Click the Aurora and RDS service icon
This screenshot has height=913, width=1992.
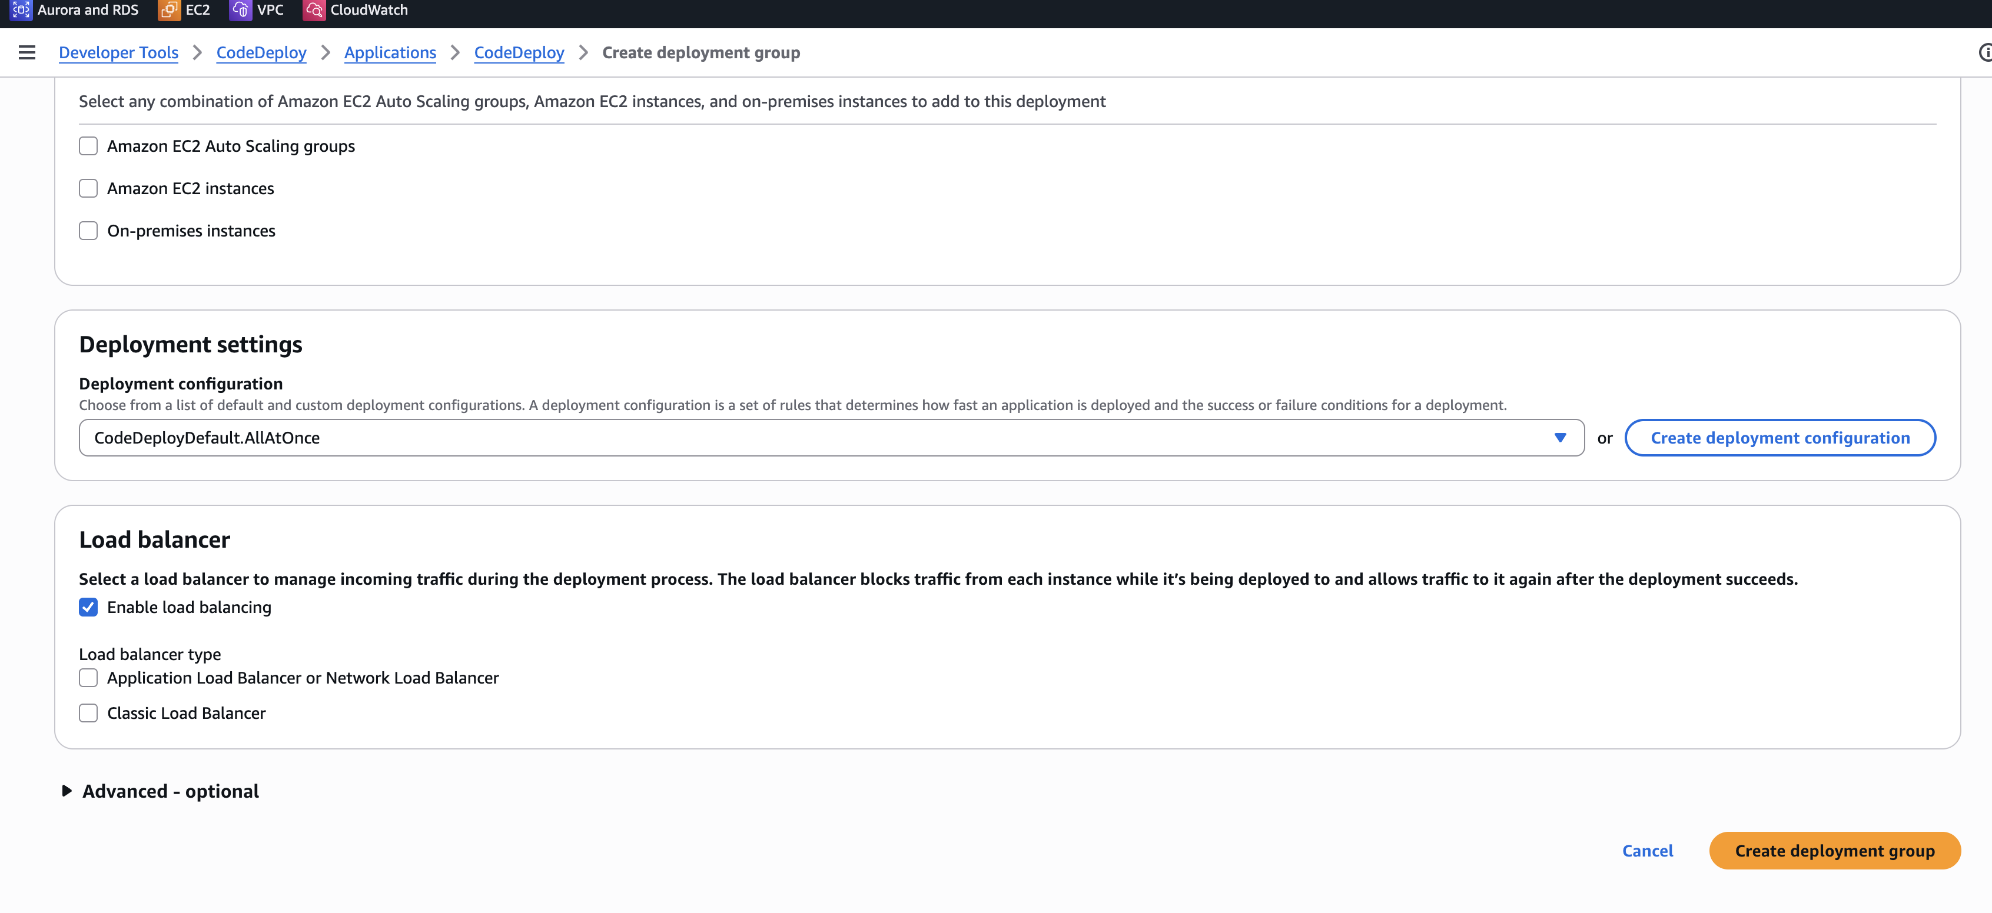click(x=21, y=10)
